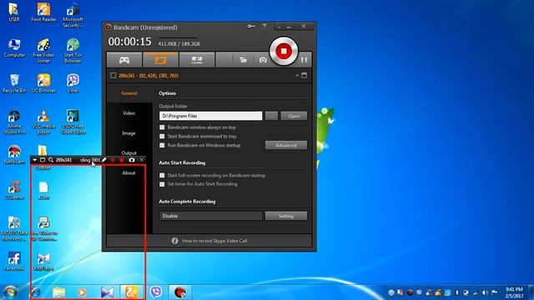Click the output folder path field
Image resolution: width=534 pixels, height=300 pixels.
[x=210, y=116]
